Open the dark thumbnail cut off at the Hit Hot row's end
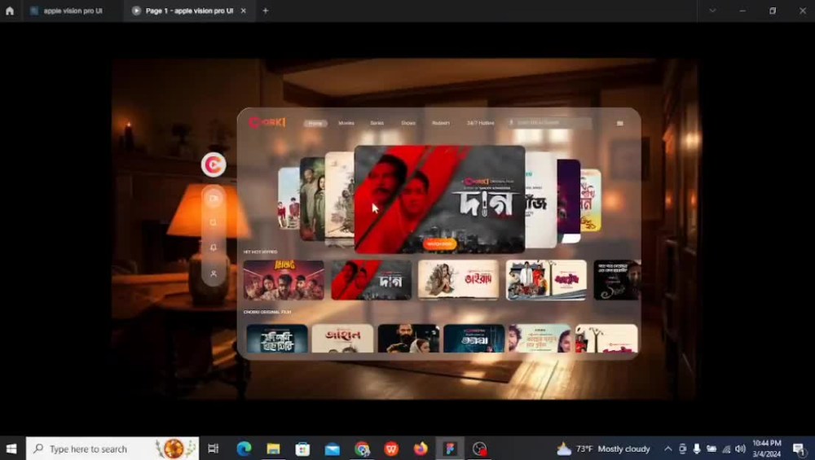Viewport: 815px width, 460px height. coord(617,280)
